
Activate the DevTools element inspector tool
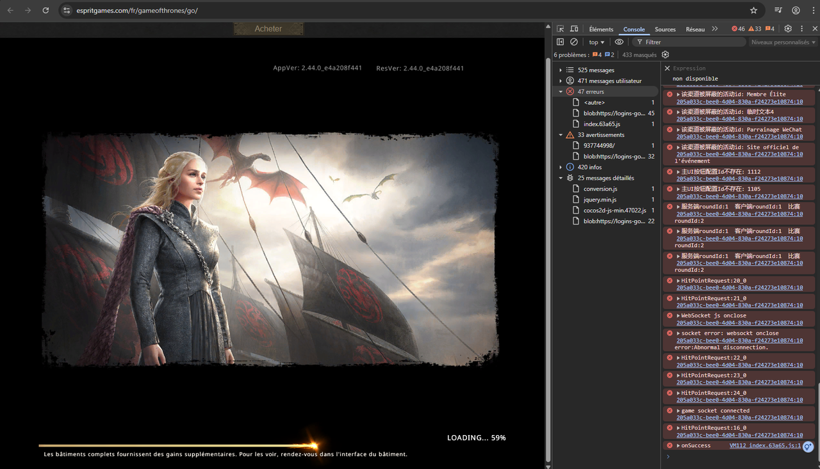click(560, 29)
